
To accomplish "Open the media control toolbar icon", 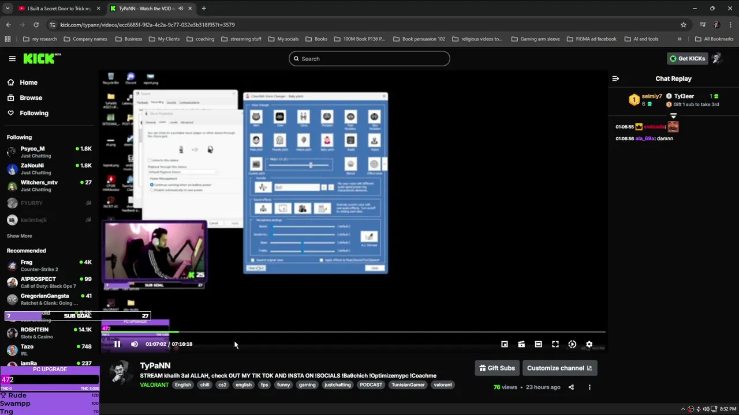I will (x=703, y=25).
